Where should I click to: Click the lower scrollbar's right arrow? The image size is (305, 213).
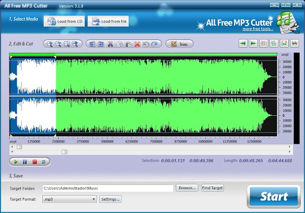[289, 152]
